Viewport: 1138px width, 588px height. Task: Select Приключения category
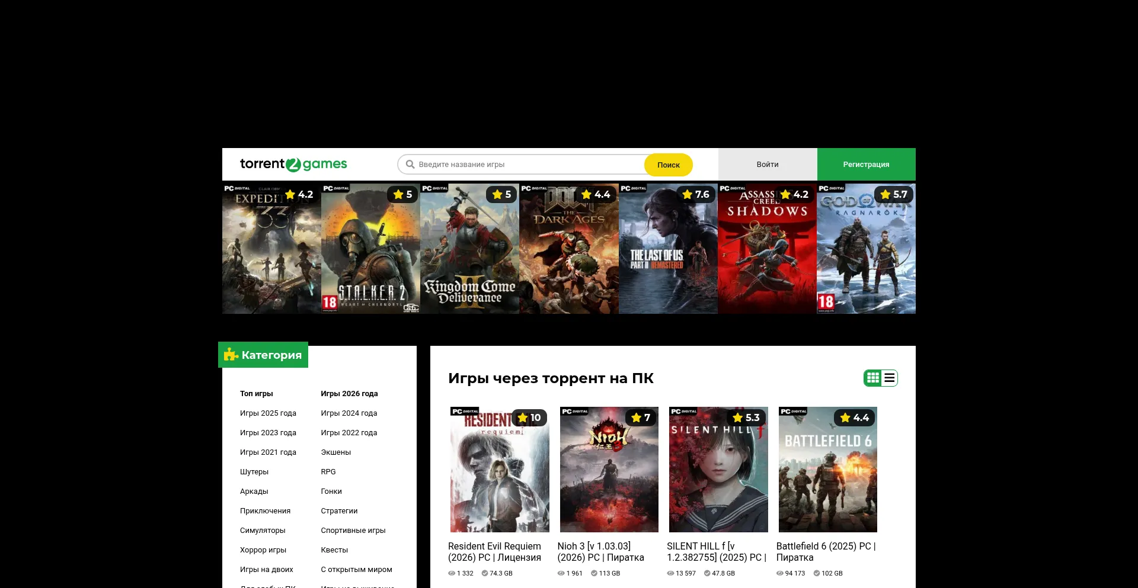266,511
